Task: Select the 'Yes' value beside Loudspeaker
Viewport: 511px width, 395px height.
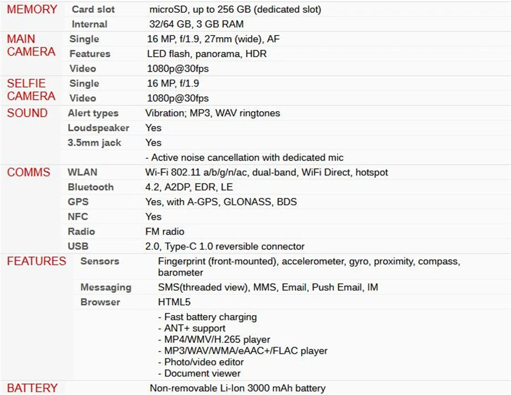Action: 153,128
